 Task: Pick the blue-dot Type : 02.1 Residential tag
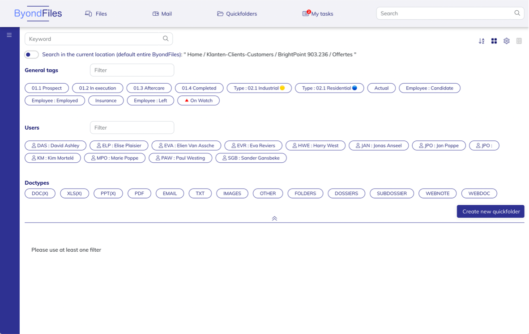click(x=329, y=88)
